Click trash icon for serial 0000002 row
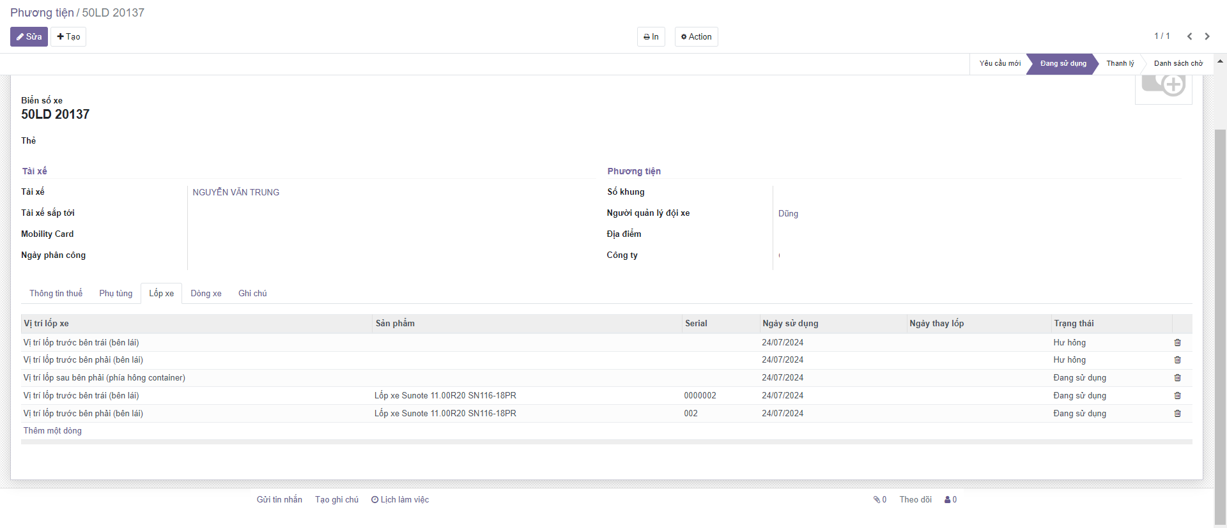The width and height of the screenshot is (1227, 528). (1177, 396)
